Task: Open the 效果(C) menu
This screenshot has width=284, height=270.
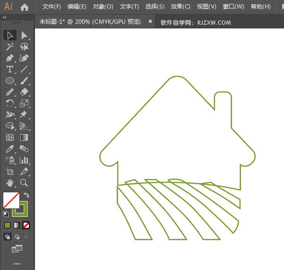Action: coord(181,7)
